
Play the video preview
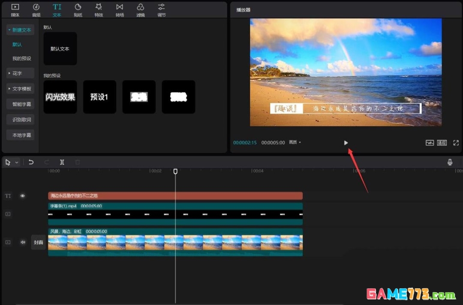pos(346,143)
